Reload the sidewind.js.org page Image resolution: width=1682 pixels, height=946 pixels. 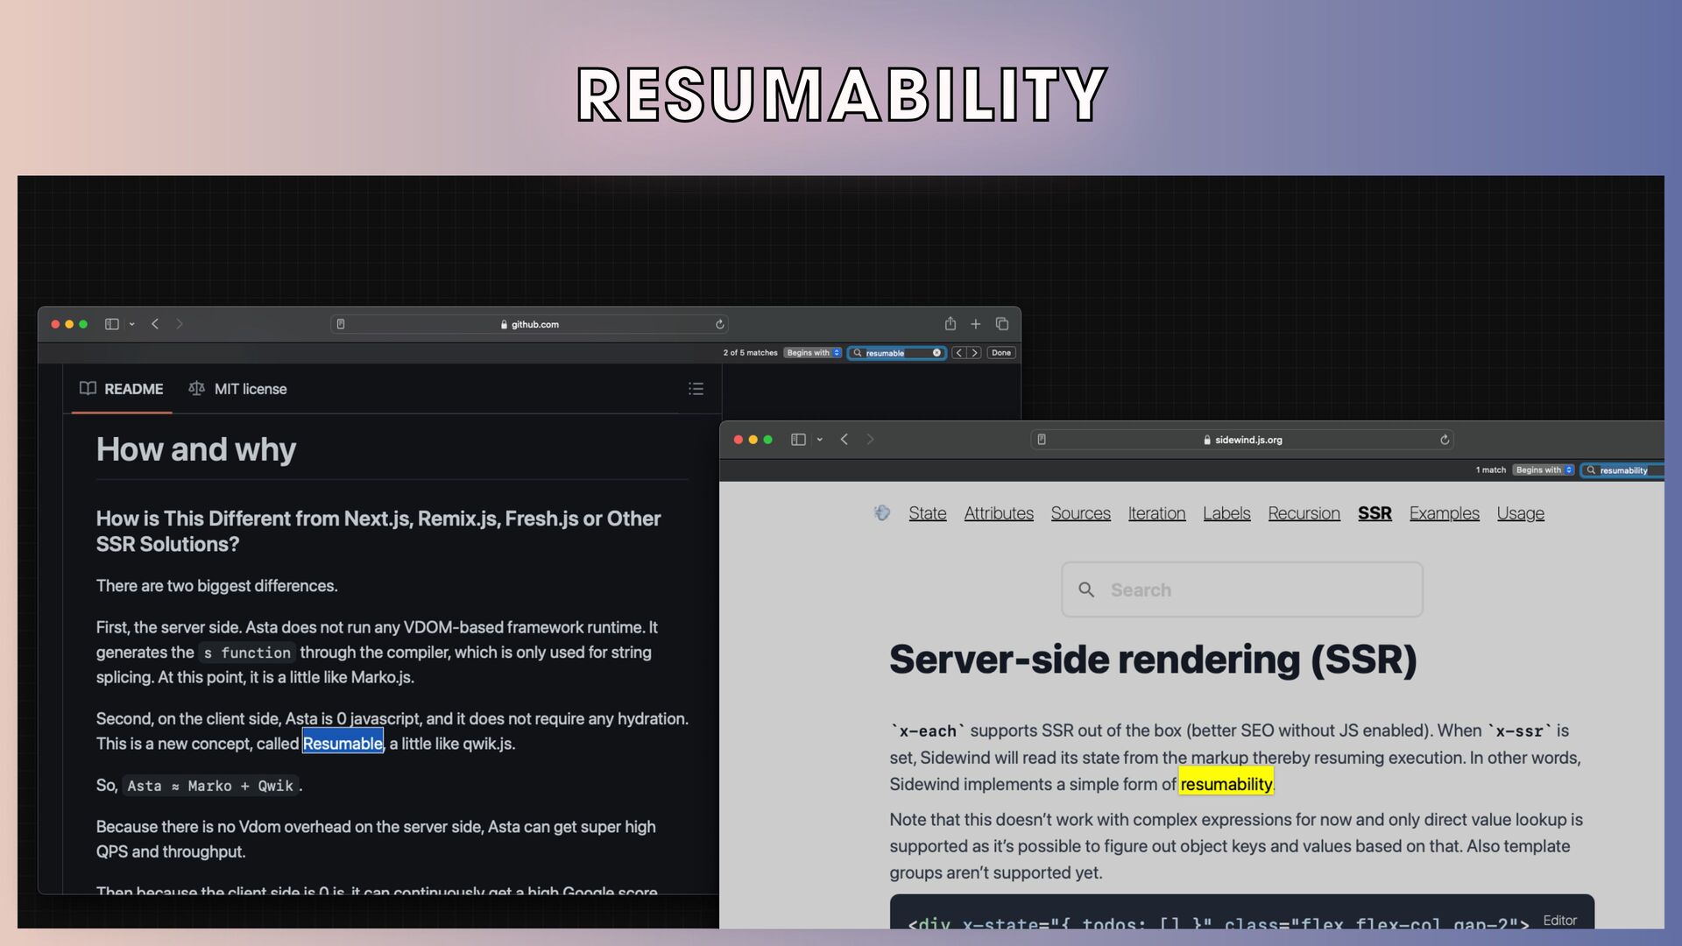(x=1445, y=440)
